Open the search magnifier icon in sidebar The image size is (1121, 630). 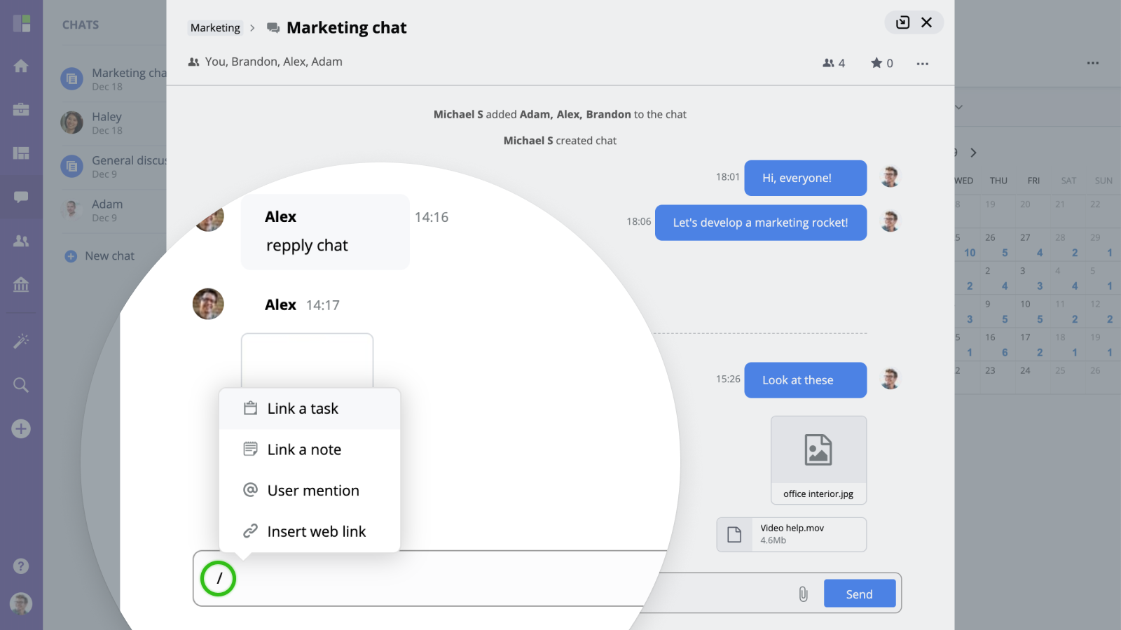click(21, 385)
